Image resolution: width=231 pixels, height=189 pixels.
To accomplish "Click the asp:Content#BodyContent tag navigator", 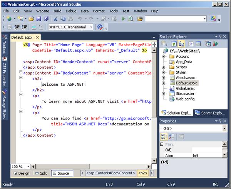I will [x=110, y=173].
